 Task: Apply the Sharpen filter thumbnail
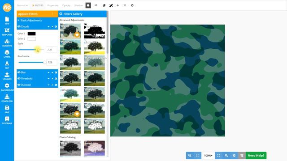click(95, 94)
